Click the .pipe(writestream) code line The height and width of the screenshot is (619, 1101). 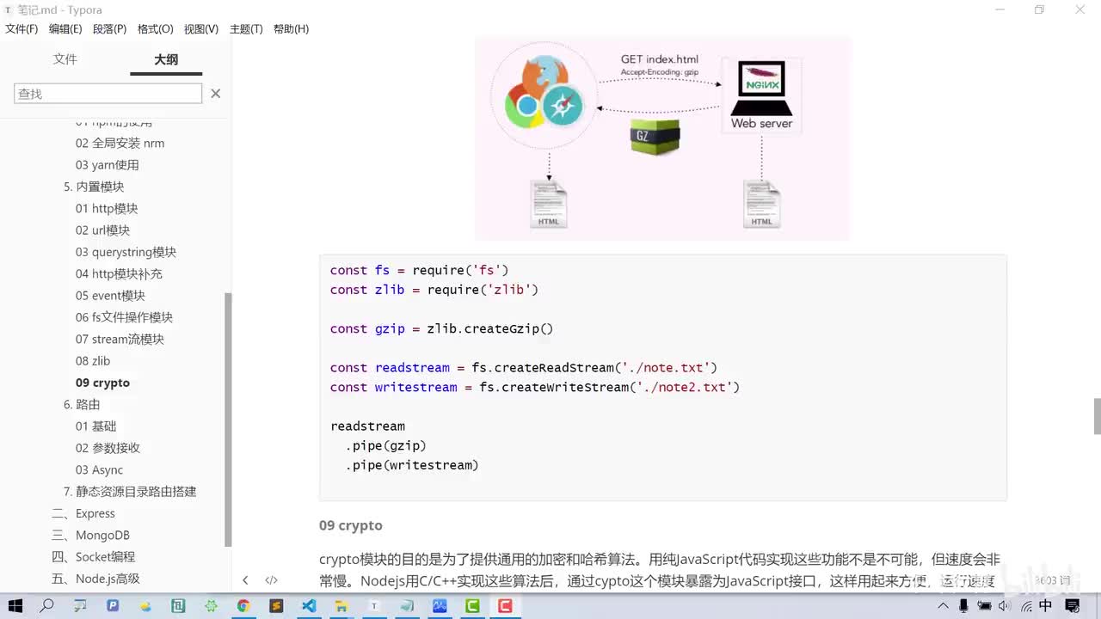[412, 465]
